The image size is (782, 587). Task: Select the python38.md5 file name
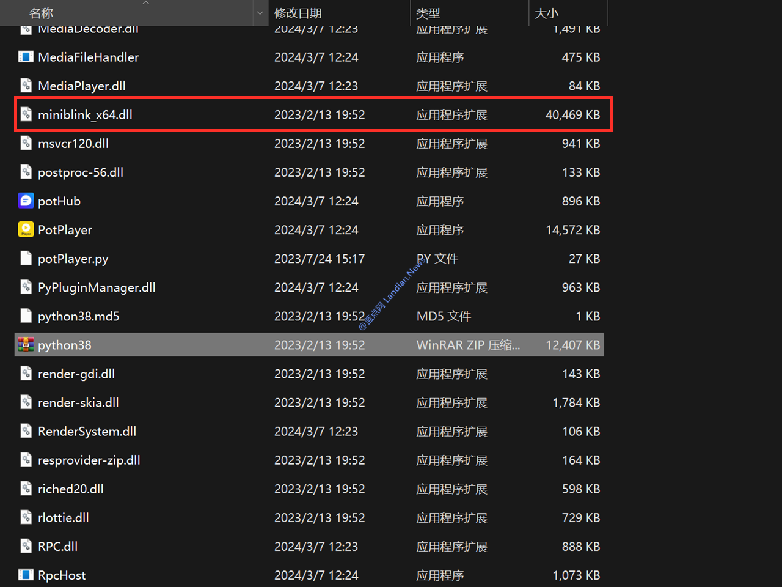point(79,316)
